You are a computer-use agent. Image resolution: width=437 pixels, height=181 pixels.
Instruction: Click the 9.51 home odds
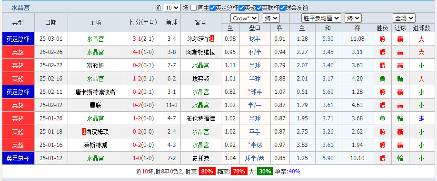pos(302,92)
